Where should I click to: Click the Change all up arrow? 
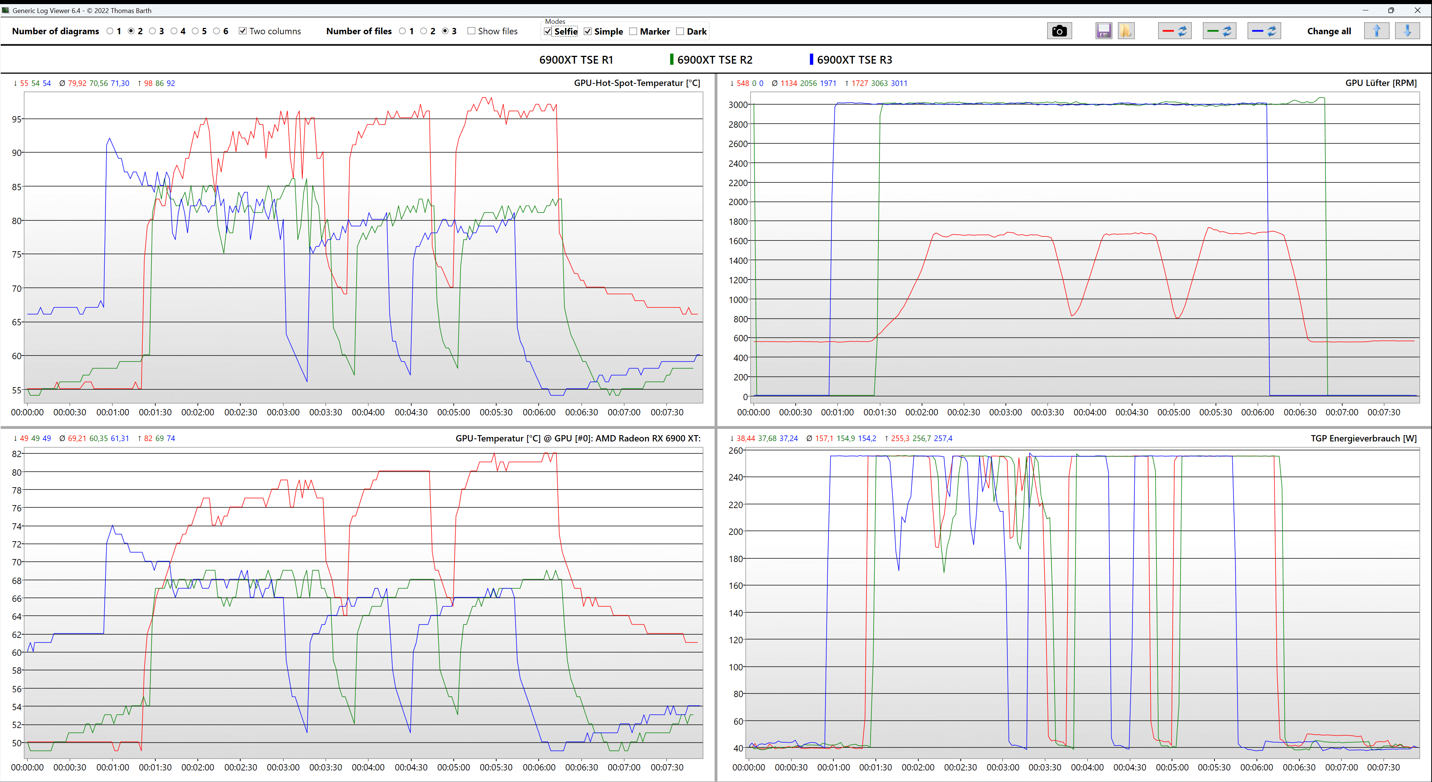tap(1376, 31)
